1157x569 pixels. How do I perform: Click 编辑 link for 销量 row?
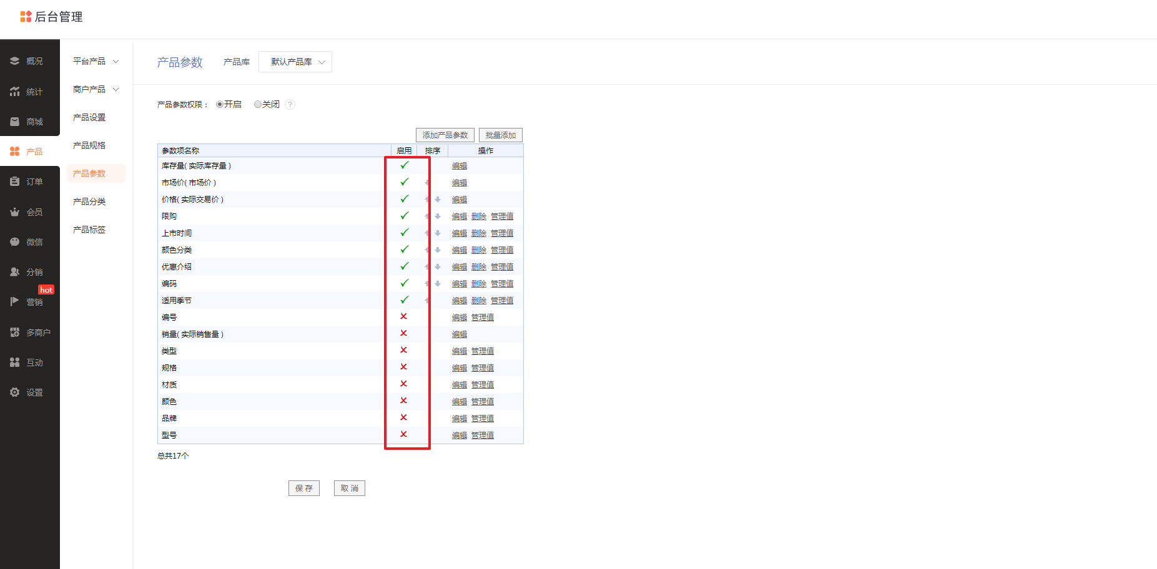click(x=460, y=334)
